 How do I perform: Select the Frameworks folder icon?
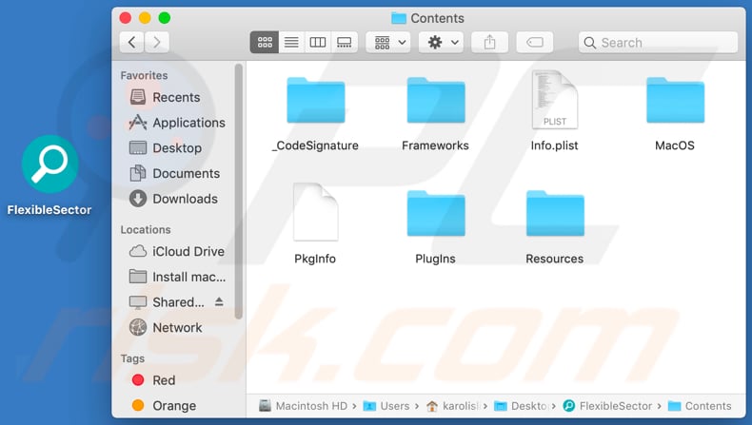(435, 101)
